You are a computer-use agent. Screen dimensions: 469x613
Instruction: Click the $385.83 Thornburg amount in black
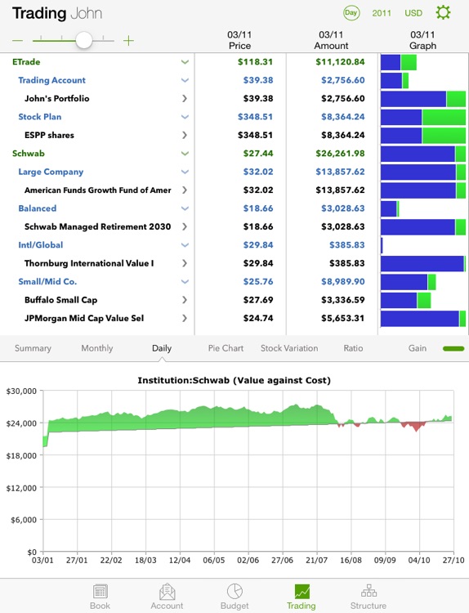pos(346,263)
